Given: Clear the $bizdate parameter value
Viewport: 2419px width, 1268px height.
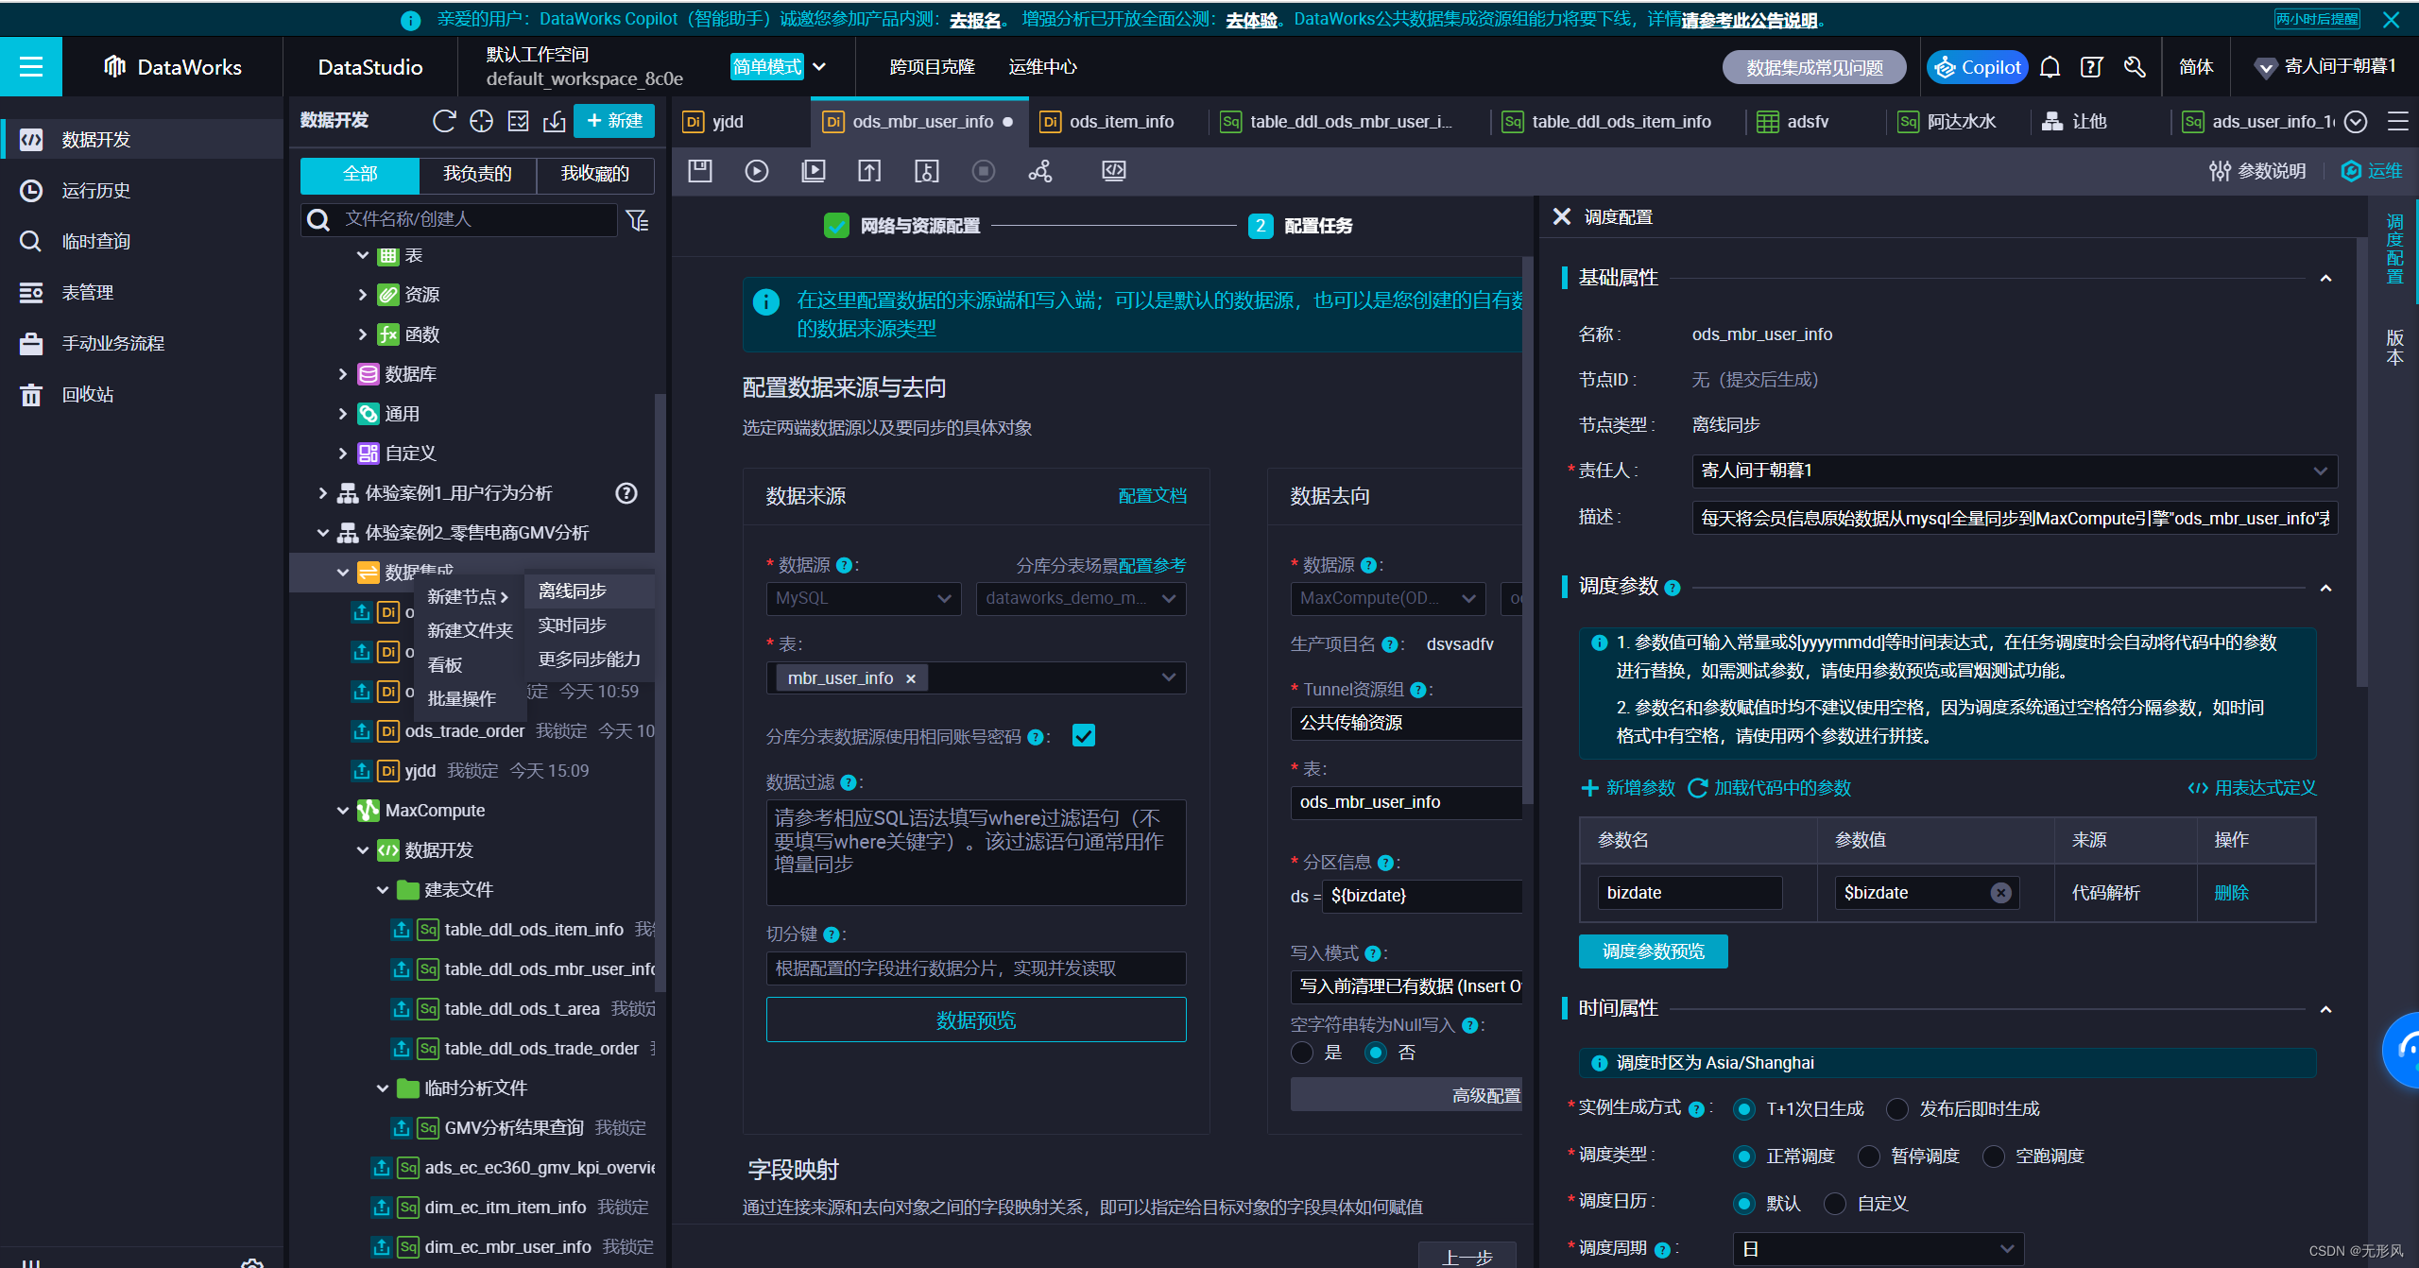Looking at the screenshot, I should pyautogui.click(x=2000, y=893).
